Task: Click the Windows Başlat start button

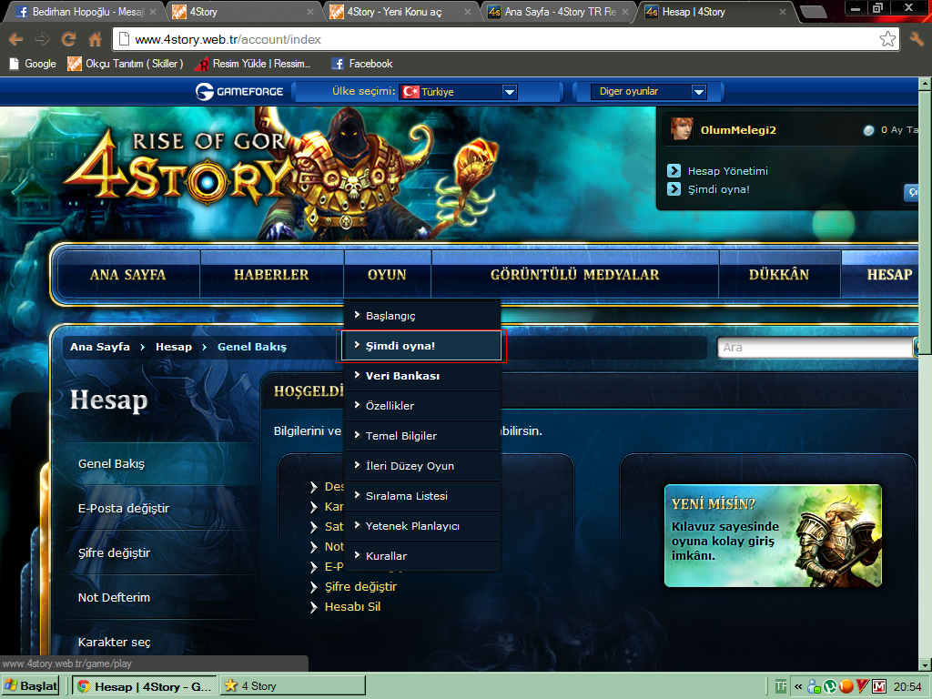Action: (x=31, y=686)
